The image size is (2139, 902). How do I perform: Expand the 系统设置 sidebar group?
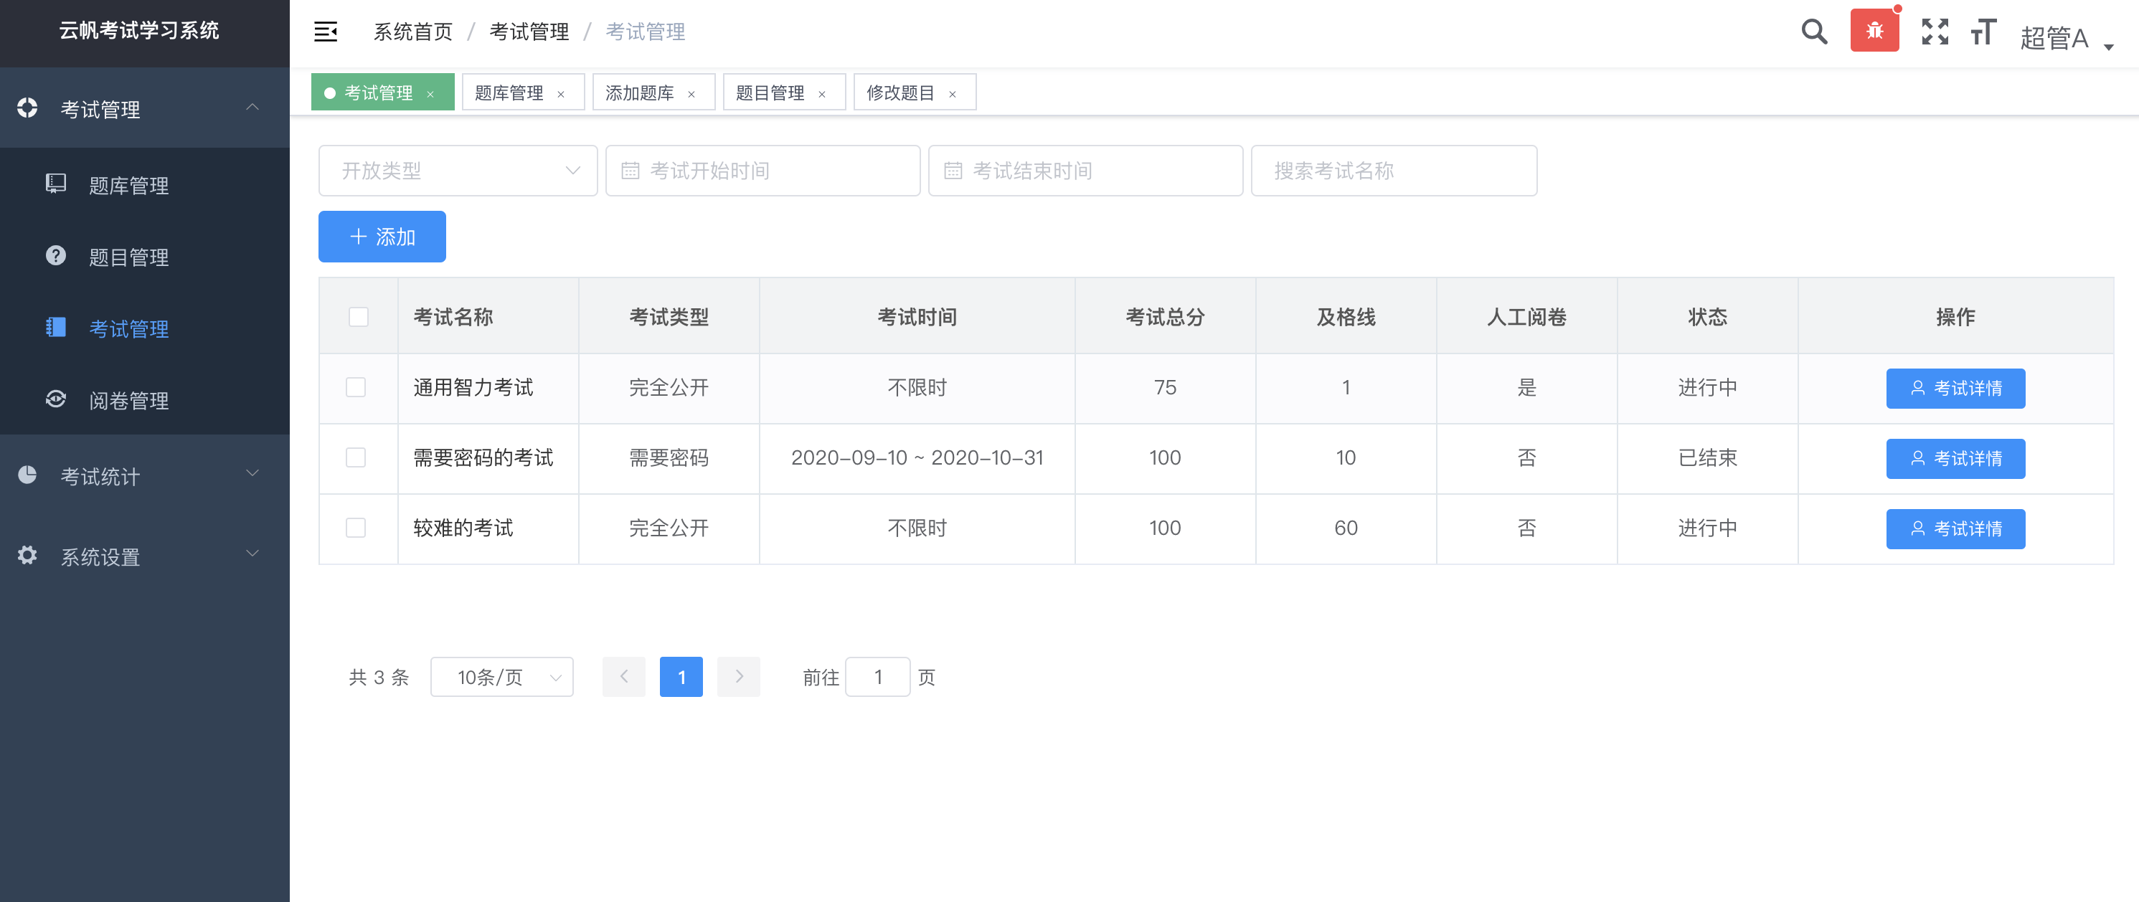click(144, 555)
